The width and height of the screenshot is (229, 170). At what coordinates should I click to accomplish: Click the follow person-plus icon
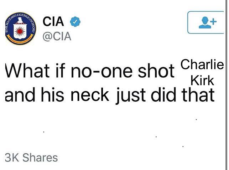click(x=207, y=22)
